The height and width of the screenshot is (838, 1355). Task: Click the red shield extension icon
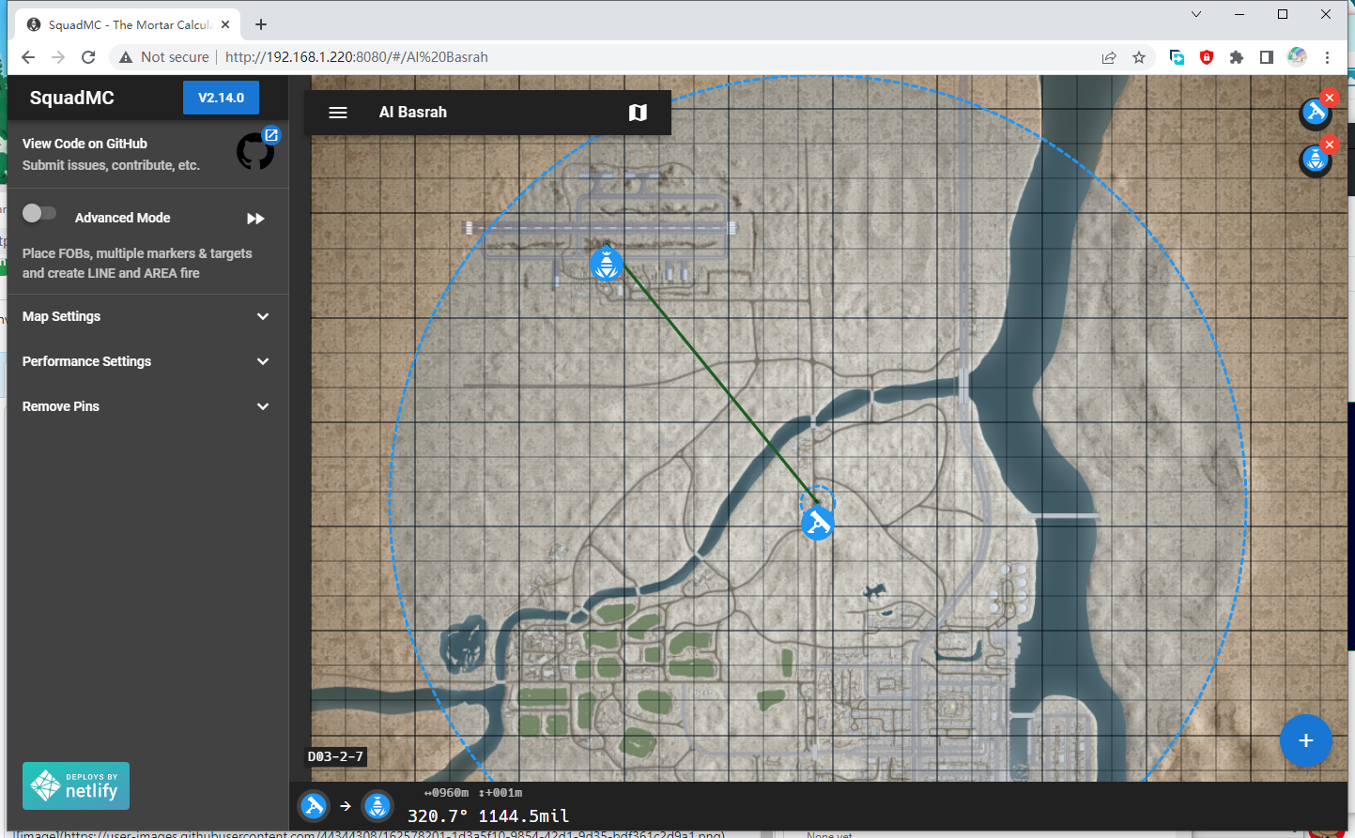point(1207,57)
